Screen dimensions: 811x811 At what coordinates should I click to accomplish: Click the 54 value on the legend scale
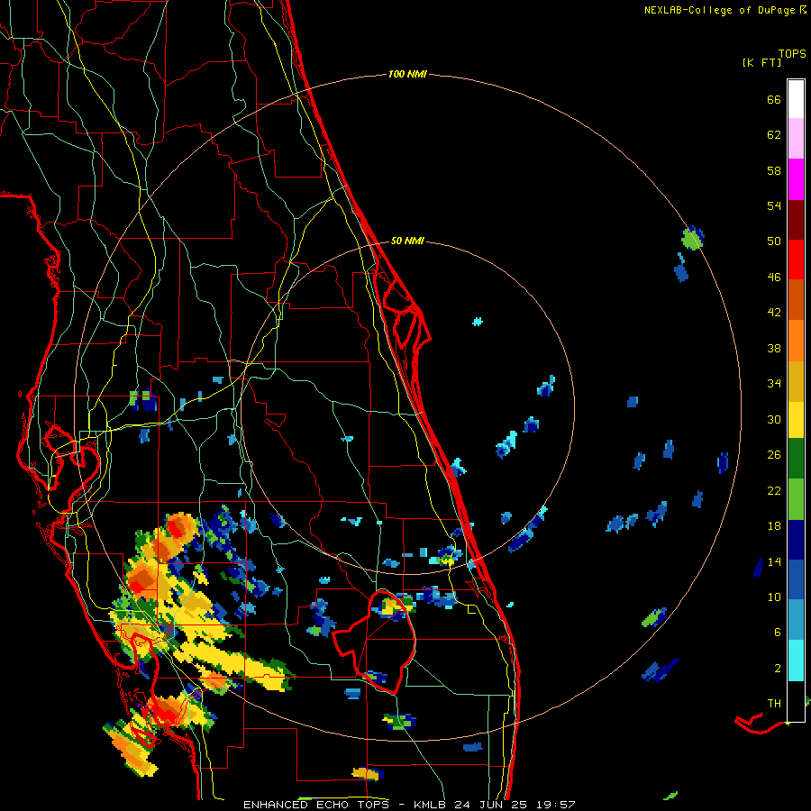pyautogui.click(x=774, y=206)
